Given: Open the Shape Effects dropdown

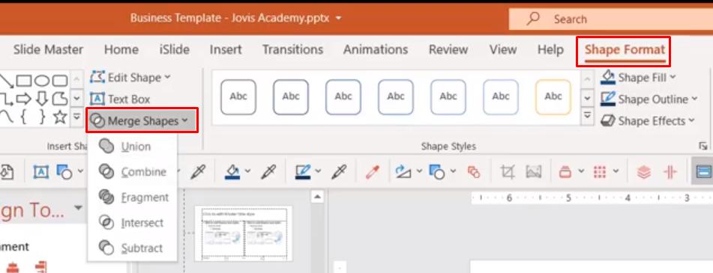Looking at the screenshot, I should [648, 120].
